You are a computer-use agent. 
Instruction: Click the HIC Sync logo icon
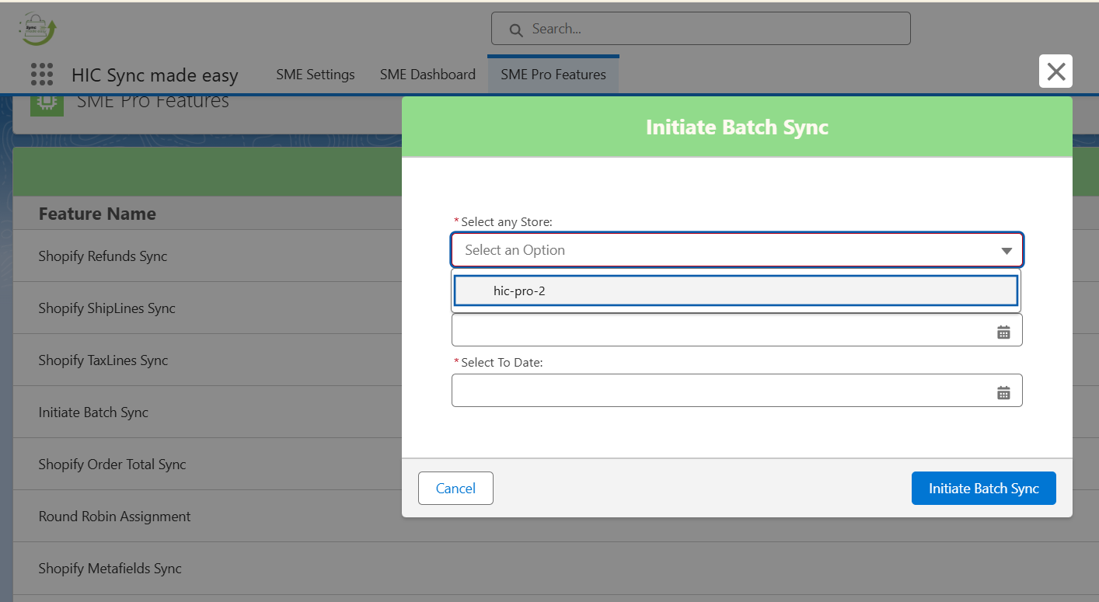tap(38, 29)
